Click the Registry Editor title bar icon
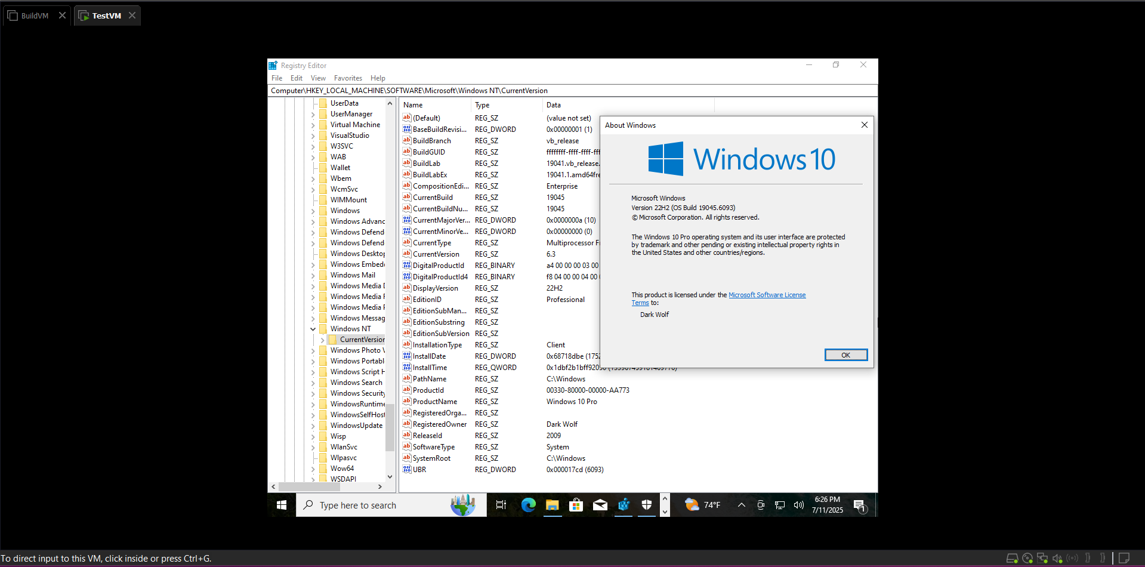1145x567 pixels. click(273, 65)
